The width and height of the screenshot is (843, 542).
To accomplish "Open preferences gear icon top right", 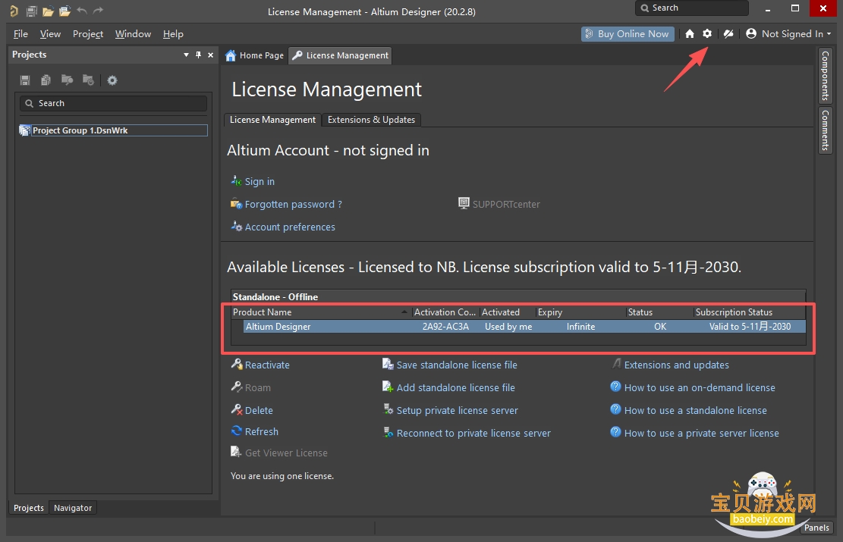I will [x=707, y=34].
